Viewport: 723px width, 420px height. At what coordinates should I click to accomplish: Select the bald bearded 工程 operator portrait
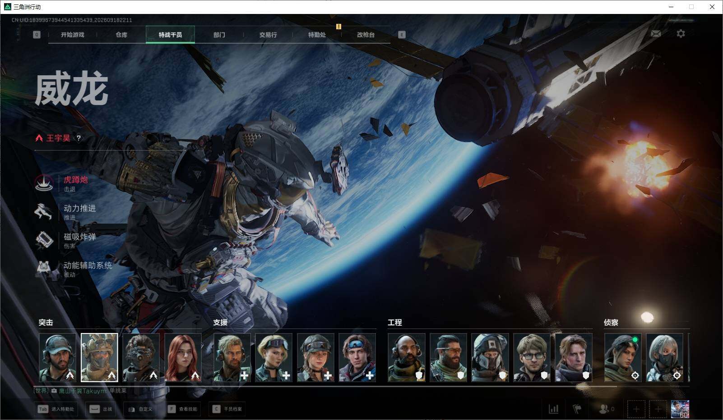pyautogui.click(x=406, y=357)
